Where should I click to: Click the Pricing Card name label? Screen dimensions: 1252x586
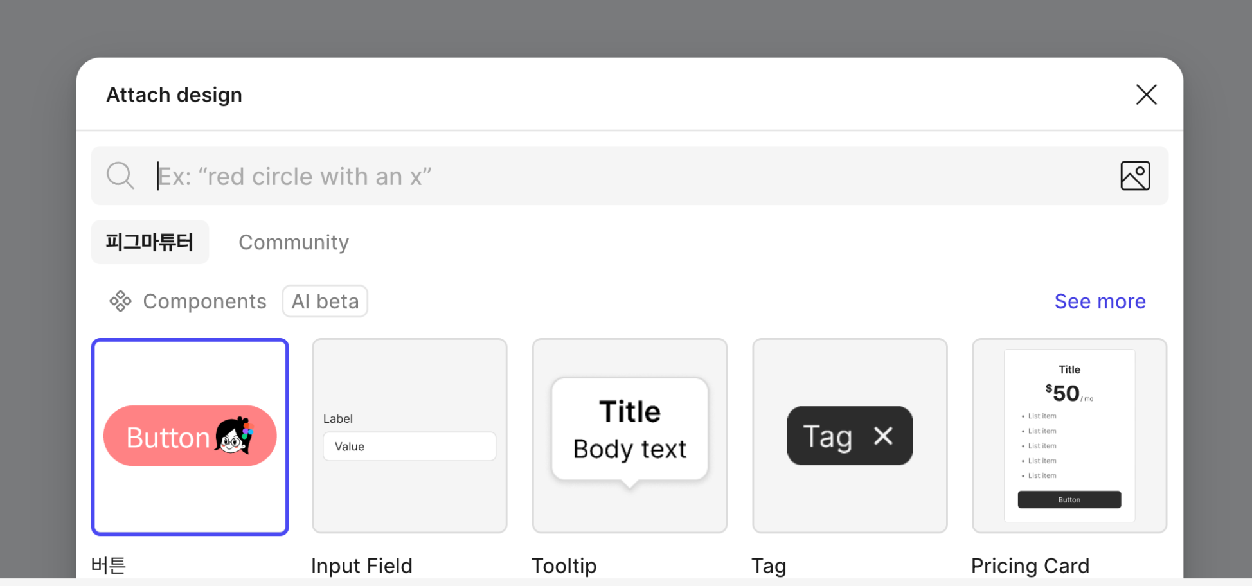[1030, 565]
